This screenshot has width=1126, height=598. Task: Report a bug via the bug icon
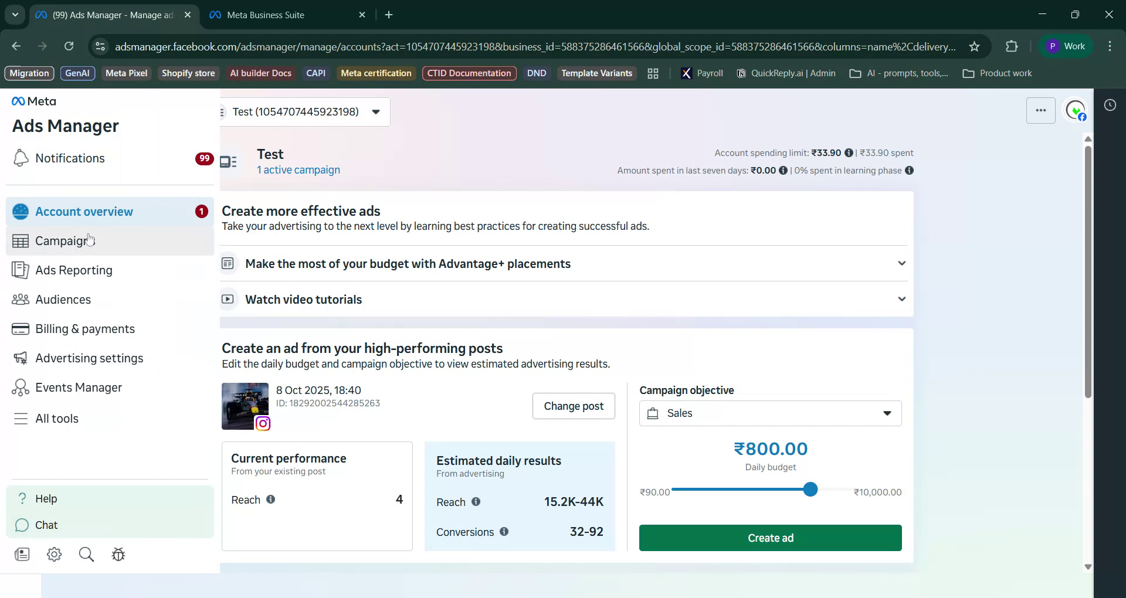point(118,554)
